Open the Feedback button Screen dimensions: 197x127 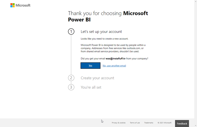coord(182,124)
